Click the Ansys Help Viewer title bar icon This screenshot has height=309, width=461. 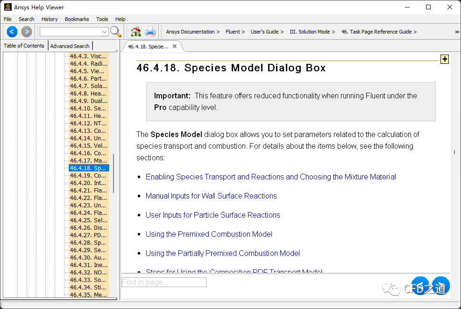click(x=8, y=7)
